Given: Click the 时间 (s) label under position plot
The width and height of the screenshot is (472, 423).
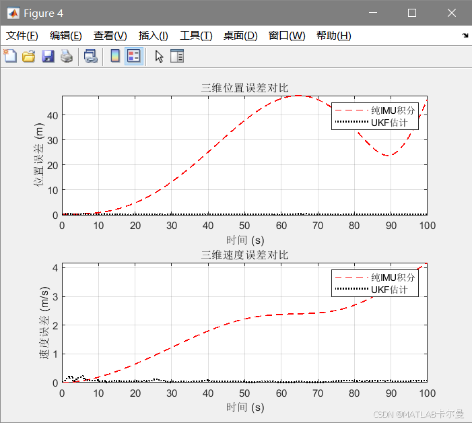Looking at the screenshot, I should [x=245, y=240].
